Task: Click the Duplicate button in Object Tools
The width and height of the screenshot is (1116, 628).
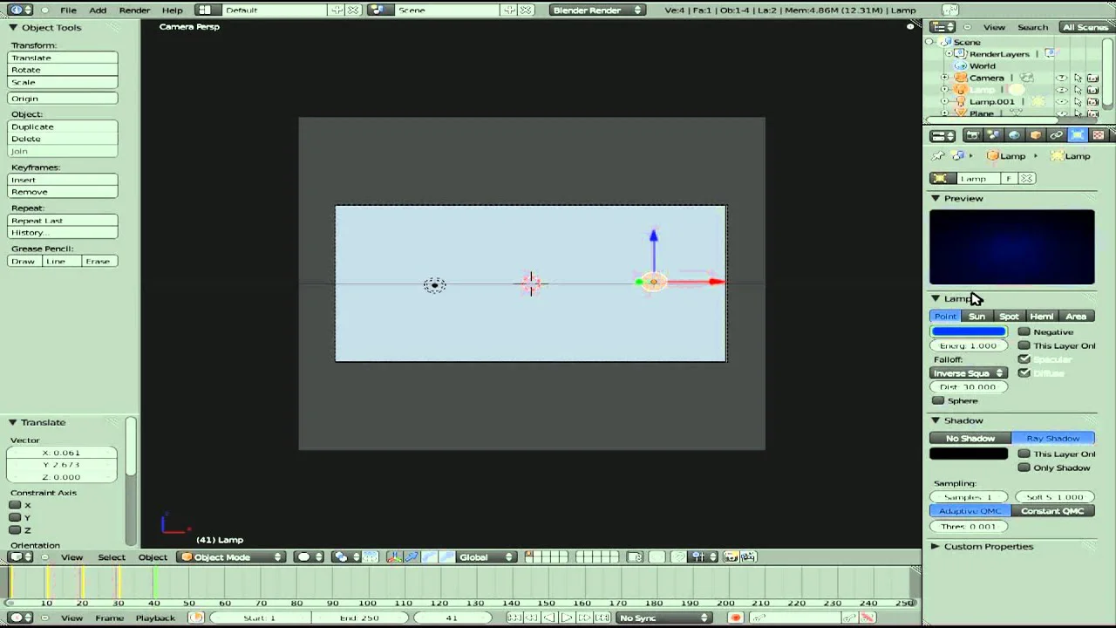Action: (x=62, y=126)
